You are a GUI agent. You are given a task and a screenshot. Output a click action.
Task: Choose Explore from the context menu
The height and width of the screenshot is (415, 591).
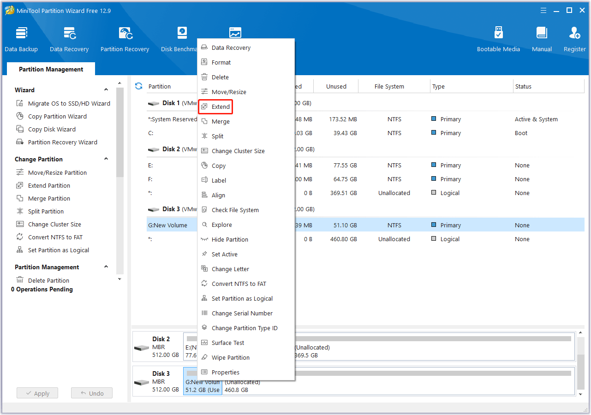point(246,225)
